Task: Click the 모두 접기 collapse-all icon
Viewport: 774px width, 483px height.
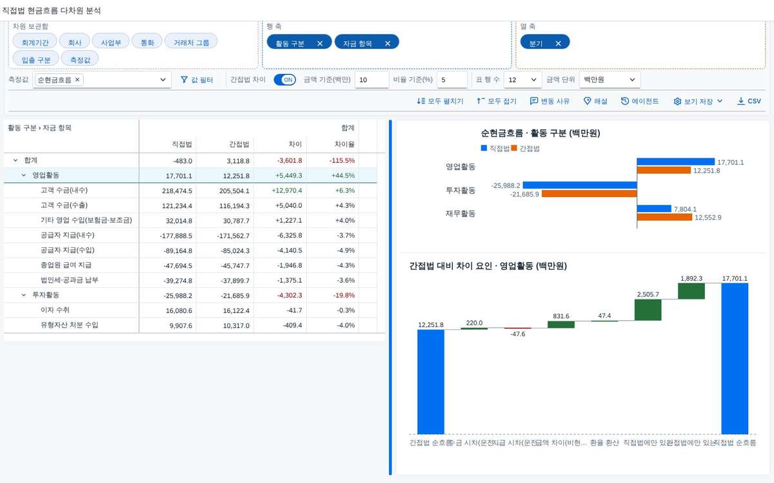Action: click(x=481, y=101)
